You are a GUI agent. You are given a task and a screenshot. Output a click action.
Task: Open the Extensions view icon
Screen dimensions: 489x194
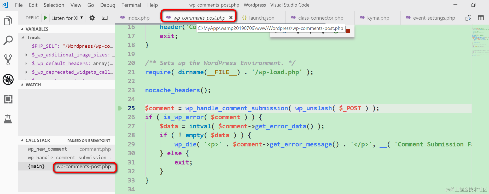[x=8, y=99]
